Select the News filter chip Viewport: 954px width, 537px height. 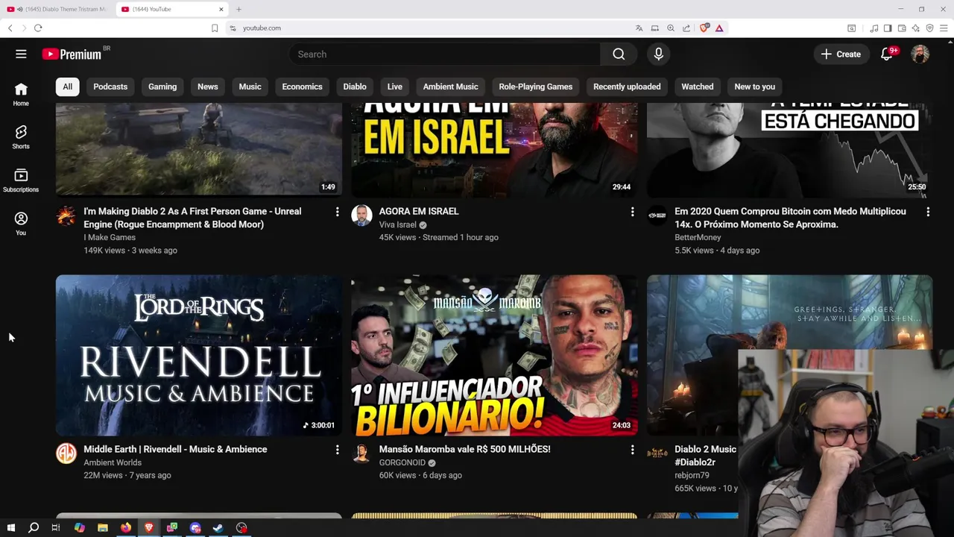(208, 87)
